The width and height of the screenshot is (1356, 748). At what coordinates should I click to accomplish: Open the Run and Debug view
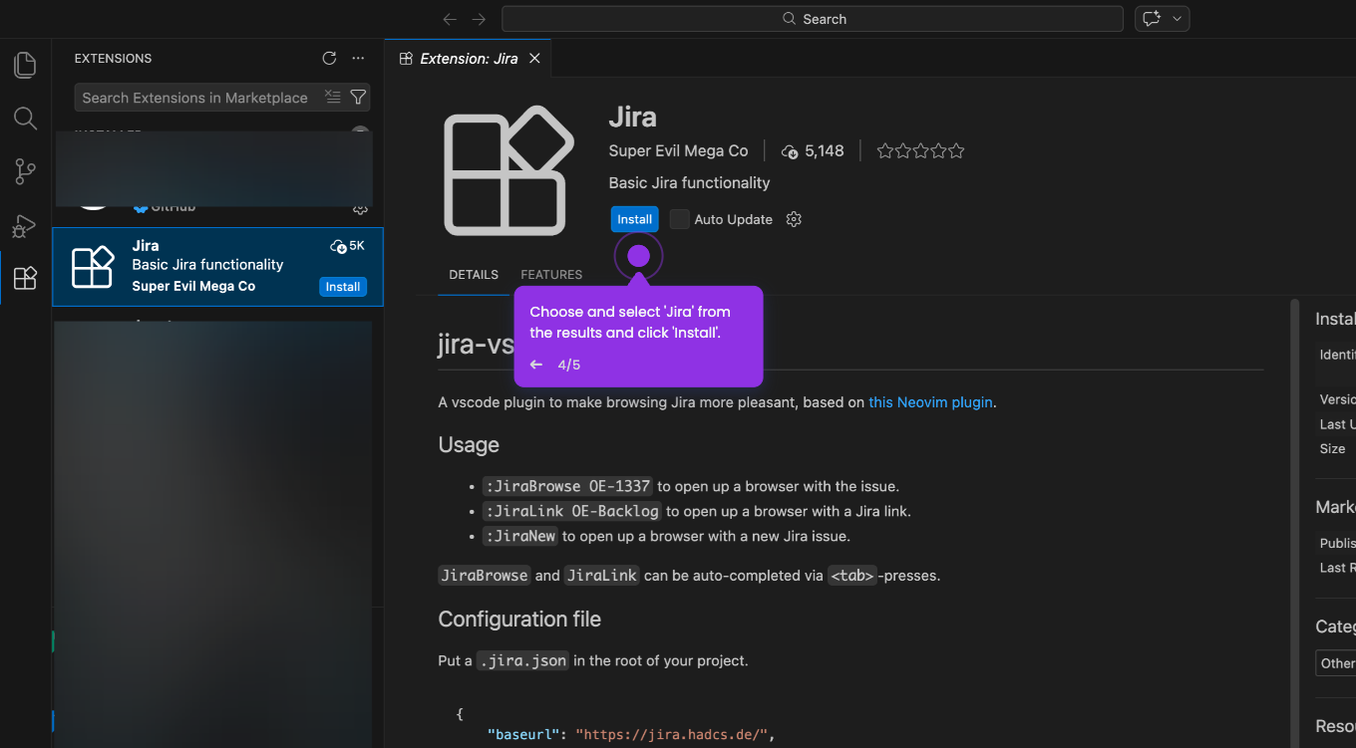[25, 226]
